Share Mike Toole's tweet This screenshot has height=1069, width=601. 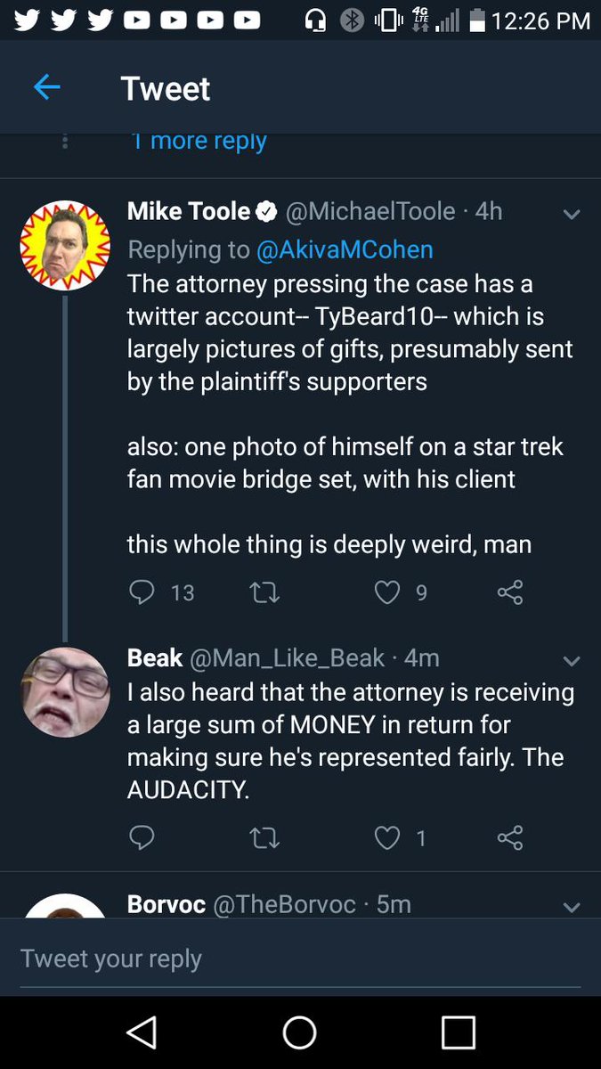click(x=510, y=592)
